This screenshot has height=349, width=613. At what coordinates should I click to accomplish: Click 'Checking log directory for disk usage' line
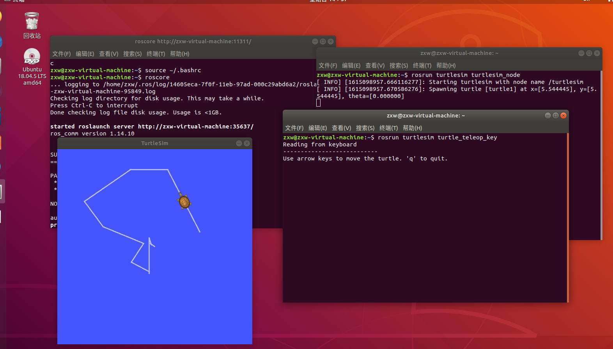[157, 98]
